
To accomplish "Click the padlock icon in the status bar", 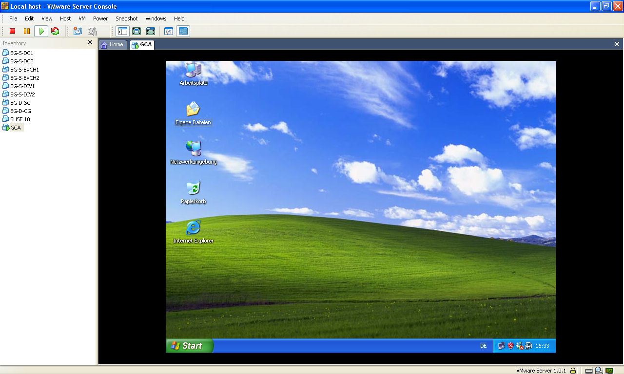I will tap(573, 371).
